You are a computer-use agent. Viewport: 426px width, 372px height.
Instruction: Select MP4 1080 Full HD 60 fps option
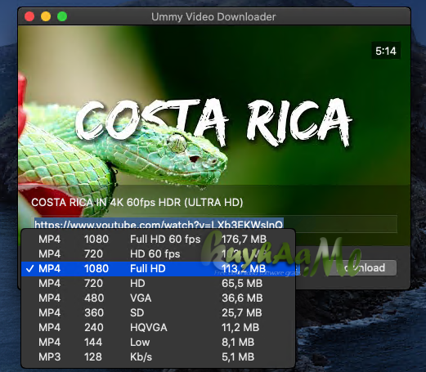coord(158,240)
